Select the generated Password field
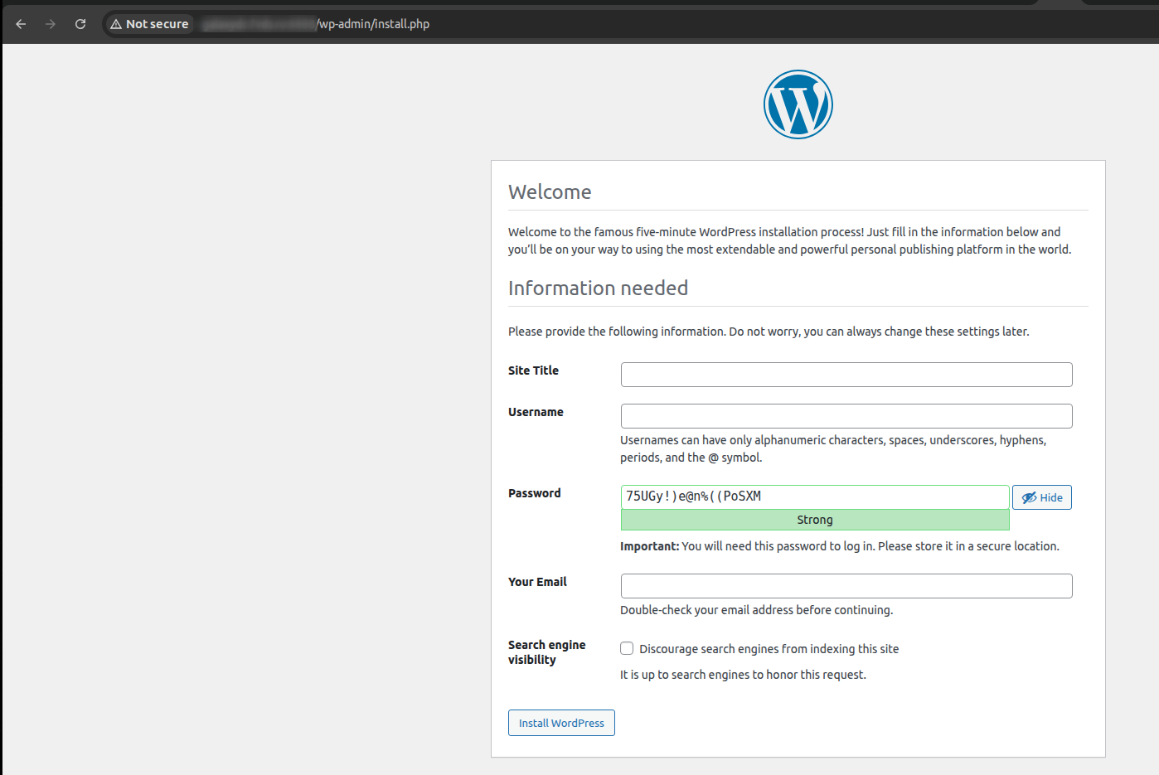 [814, 496]
